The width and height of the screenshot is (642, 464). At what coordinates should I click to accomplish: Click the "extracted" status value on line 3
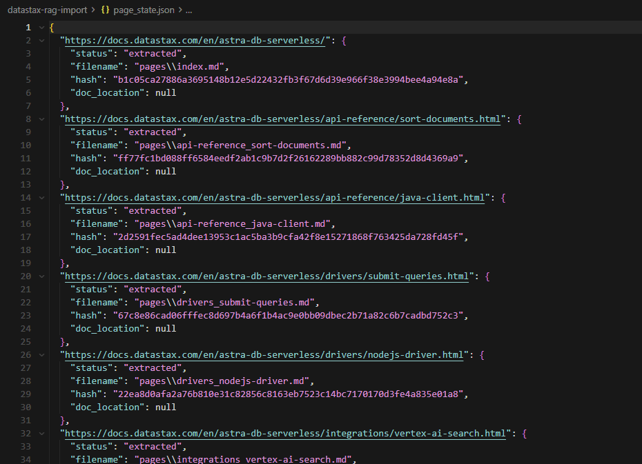153,54
